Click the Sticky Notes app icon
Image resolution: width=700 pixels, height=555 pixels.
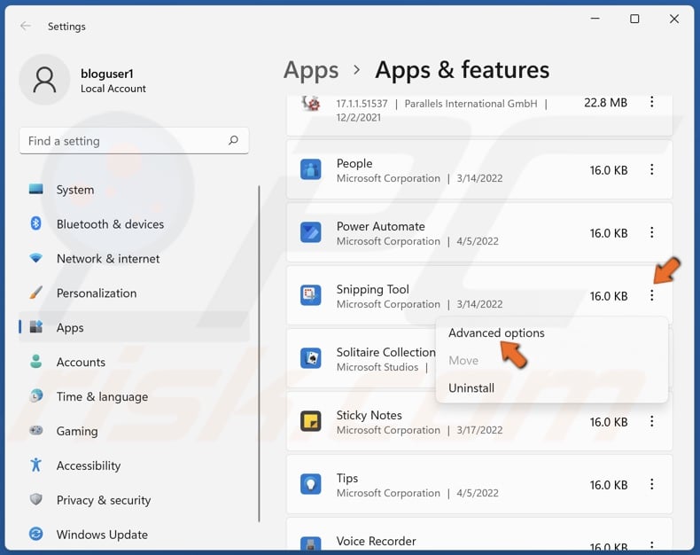[x=311, y=421]
